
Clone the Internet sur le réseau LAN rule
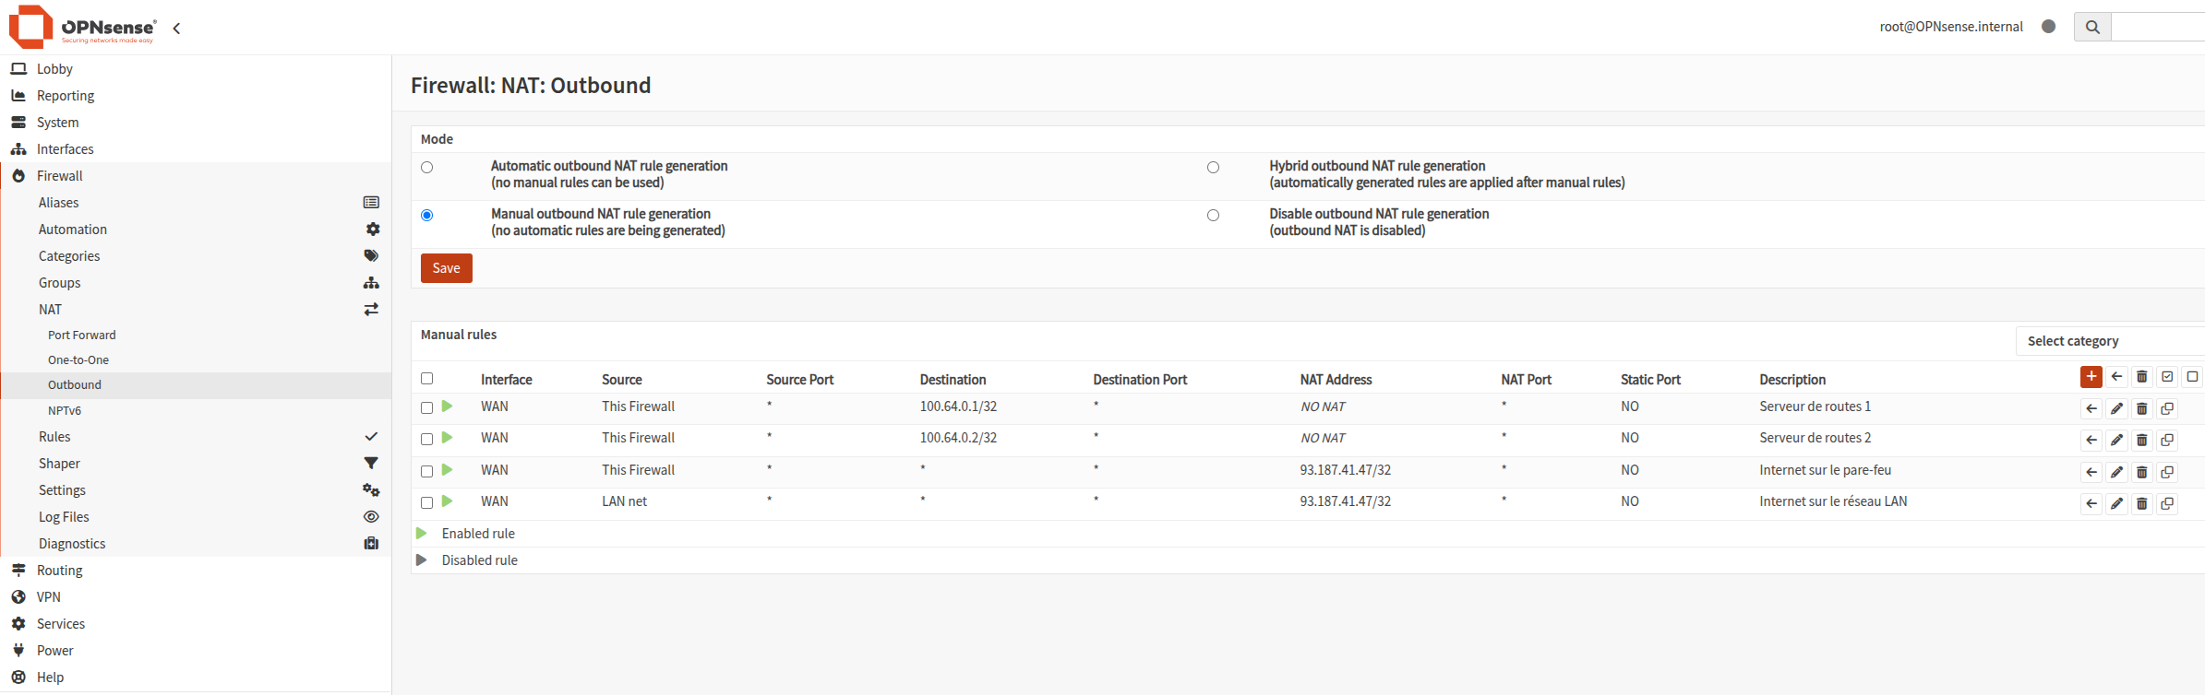click(2166, 503)
